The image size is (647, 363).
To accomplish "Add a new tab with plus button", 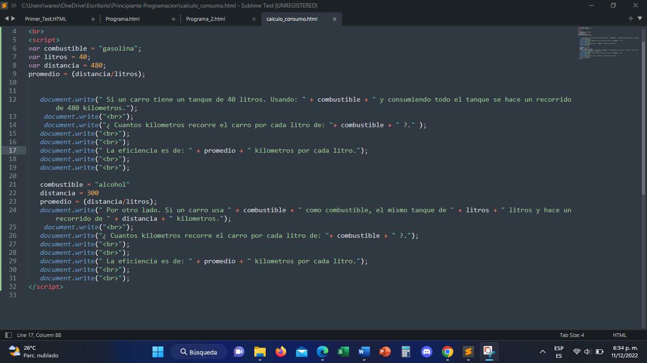I will click(631, 18).
